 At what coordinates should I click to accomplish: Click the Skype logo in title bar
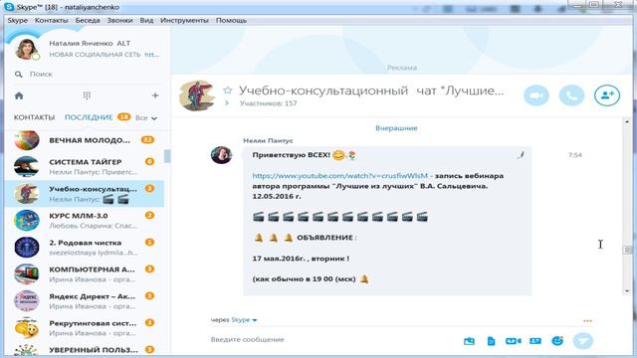tap(9, 7)
